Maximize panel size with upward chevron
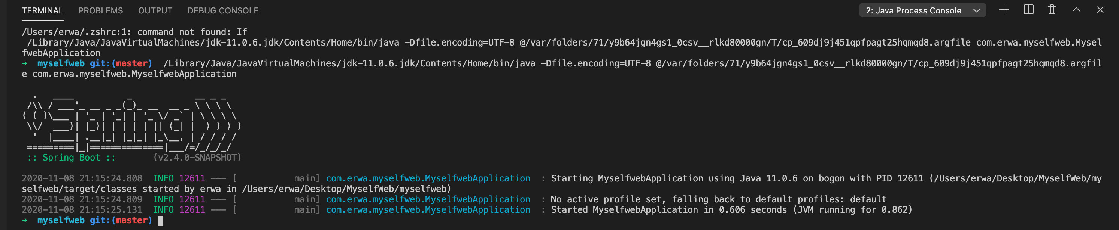 (x=1076, y=10)
